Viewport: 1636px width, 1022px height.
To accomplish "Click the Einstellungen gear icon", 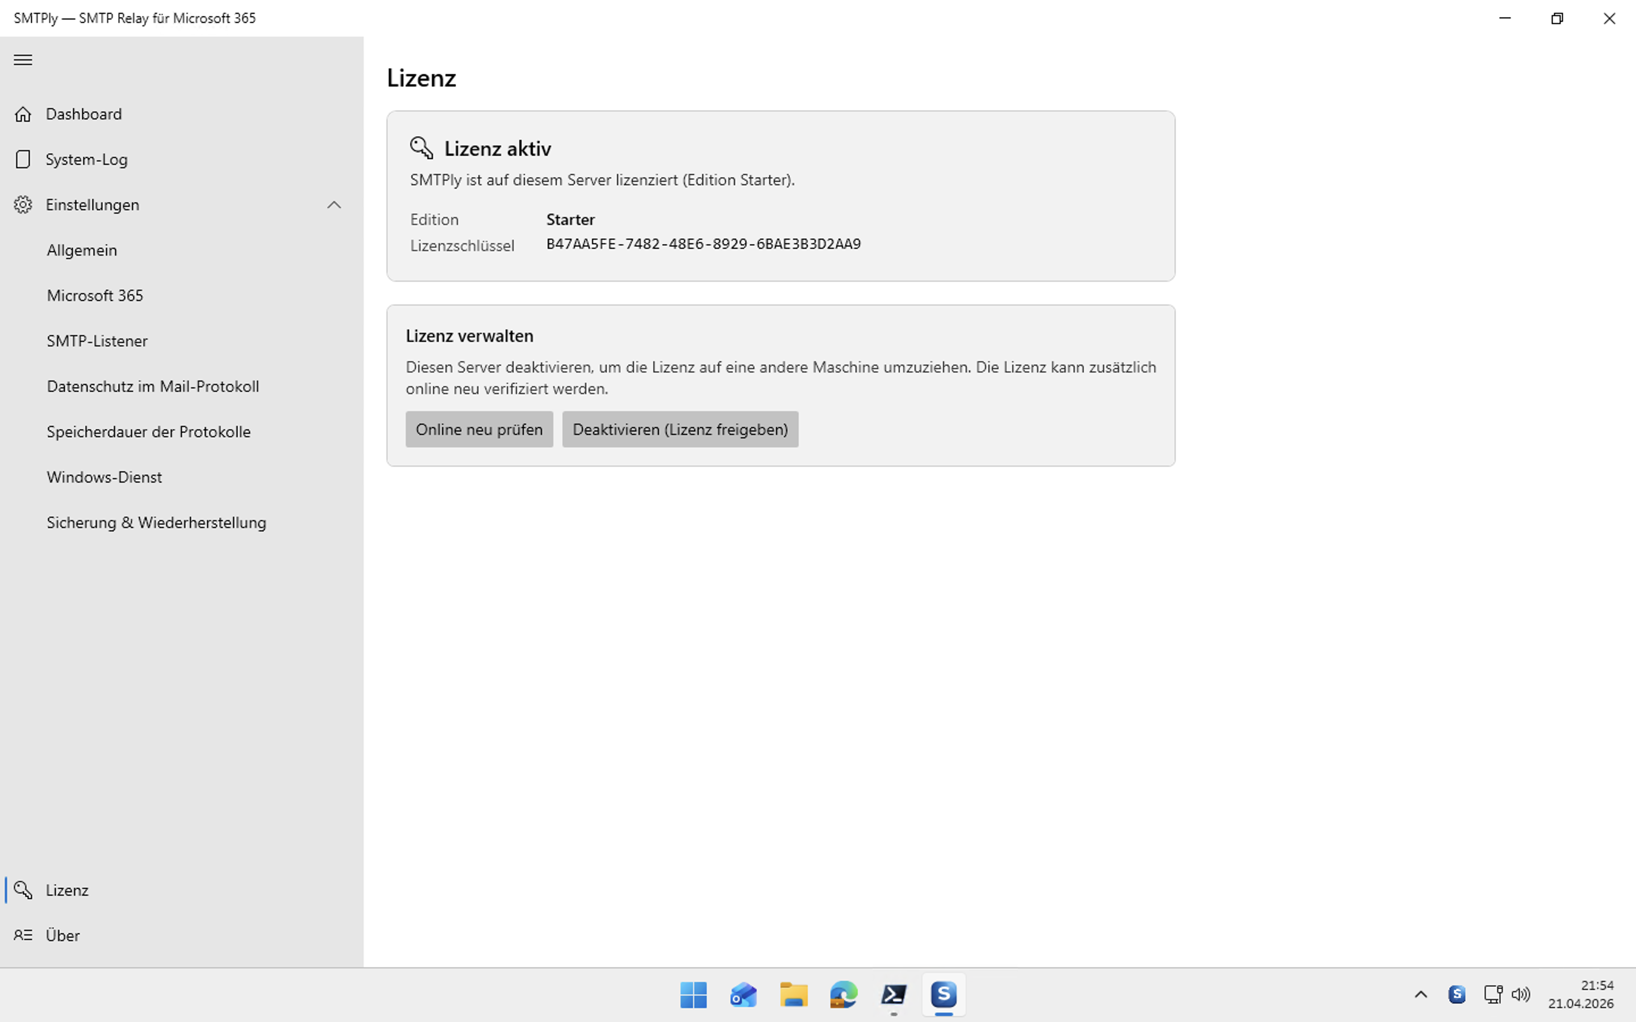I will pyautogui.click(x=23, y=205).
